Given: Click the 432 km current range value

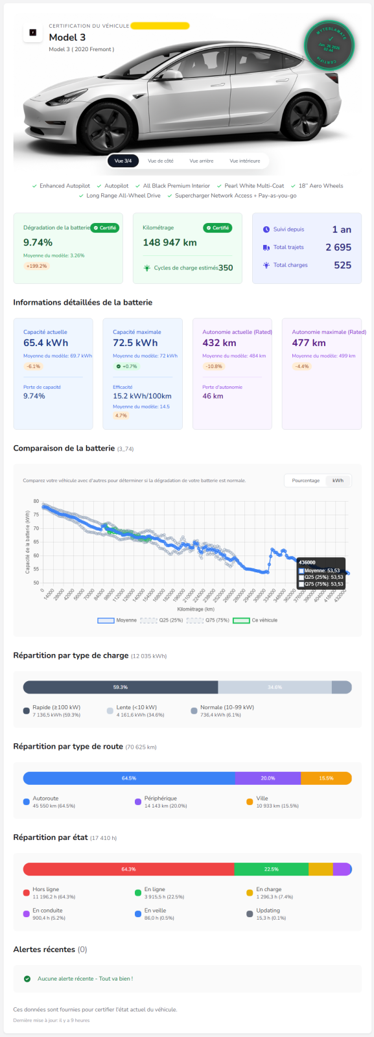Looking at the screenshot, I should click(219, 343).
